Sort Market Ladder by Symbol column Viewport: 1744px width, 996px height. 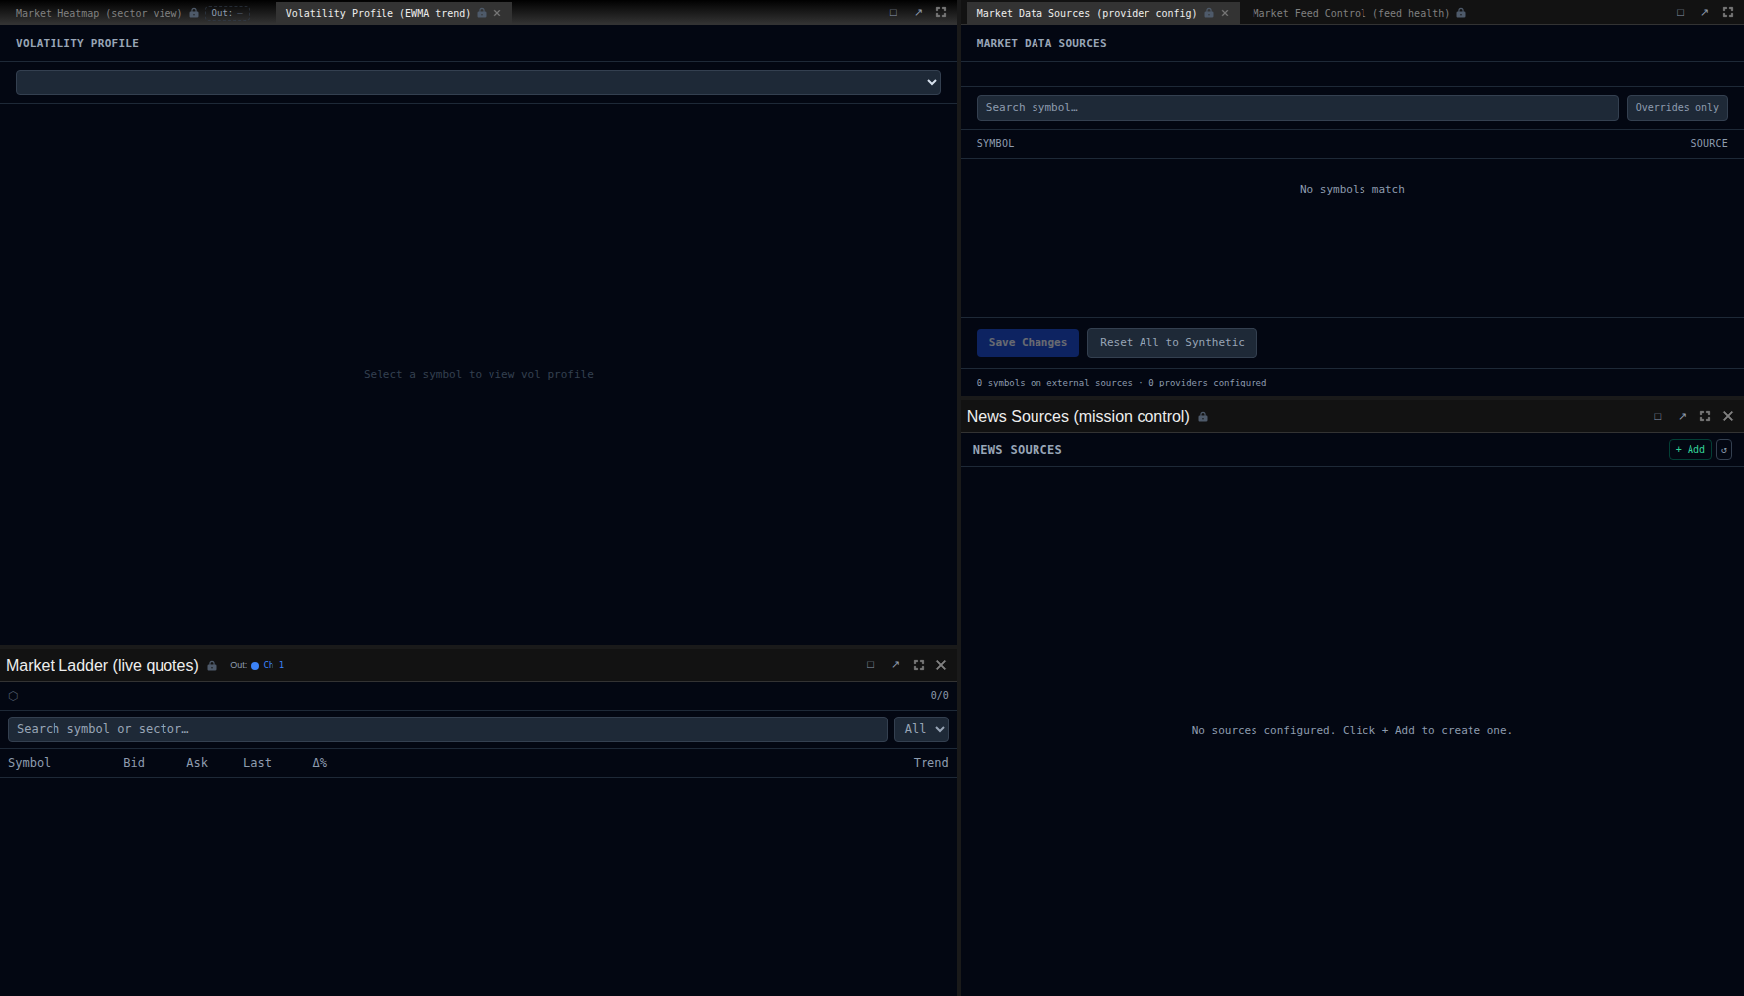[x=29, y=763]
